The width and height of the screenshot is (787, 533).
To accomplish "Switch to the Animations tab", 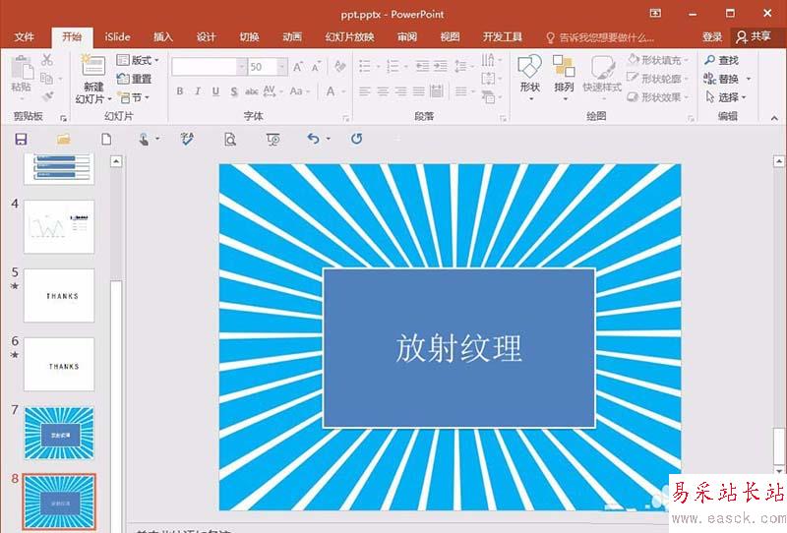I will tap(292, 36).
